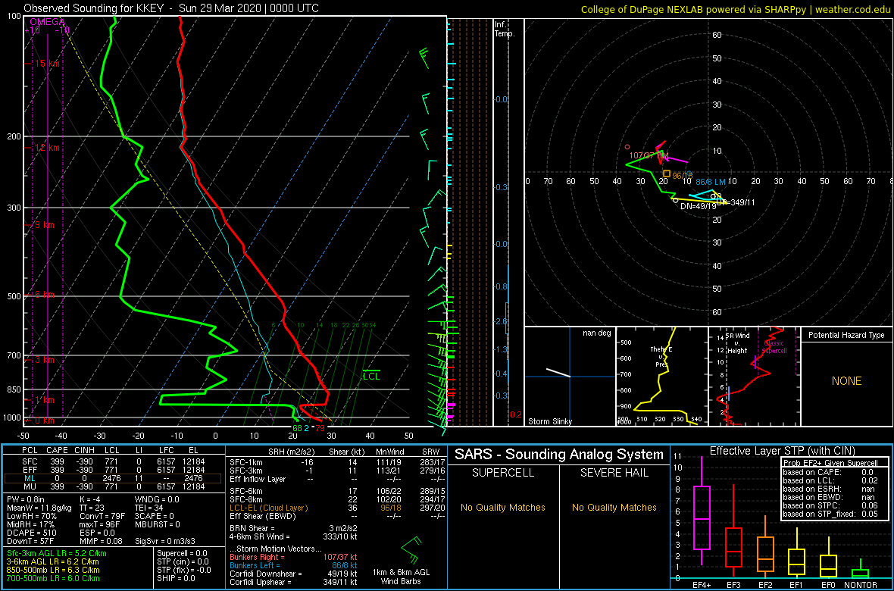This screenshot has height=591, width=894.
Task: Click the weather.cod.edu NEXLAB credit text
Action: click(736, 8)
